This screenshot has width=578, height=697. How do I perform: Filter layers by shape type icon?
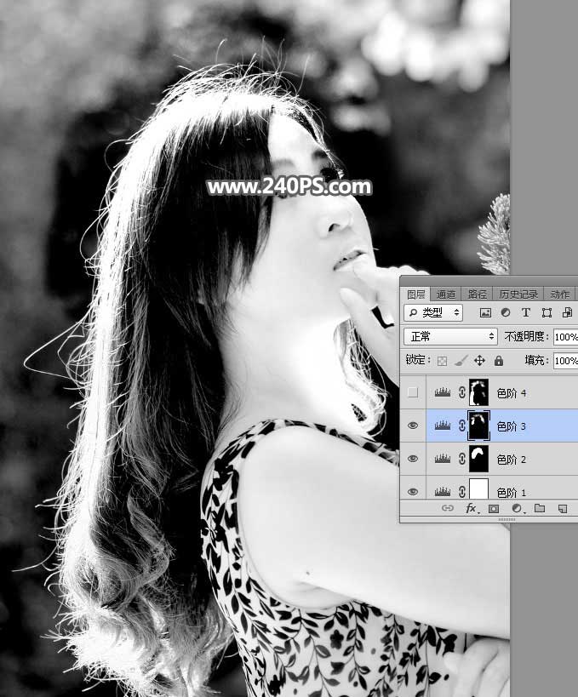pos(546,313)
